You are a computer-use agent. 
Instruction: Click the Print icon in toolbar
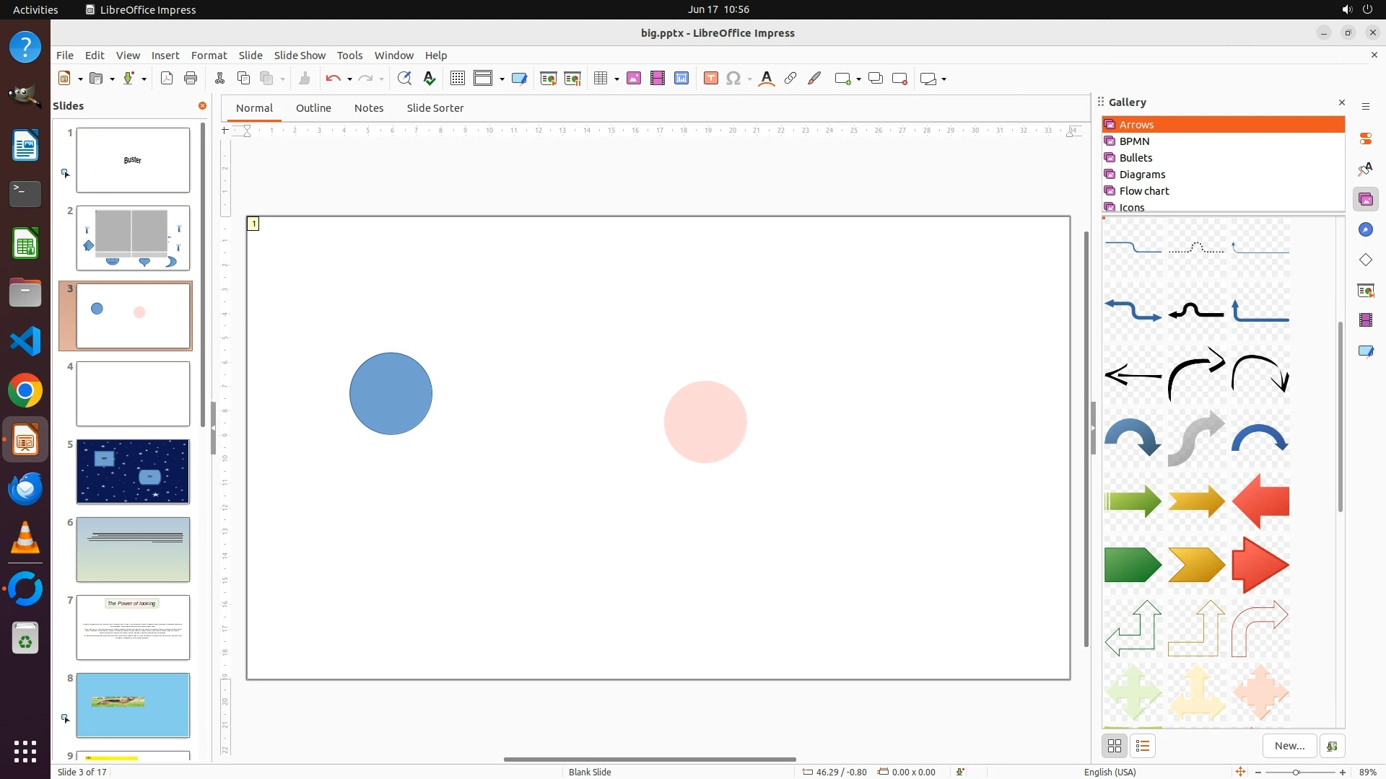[x=191, y=79]
